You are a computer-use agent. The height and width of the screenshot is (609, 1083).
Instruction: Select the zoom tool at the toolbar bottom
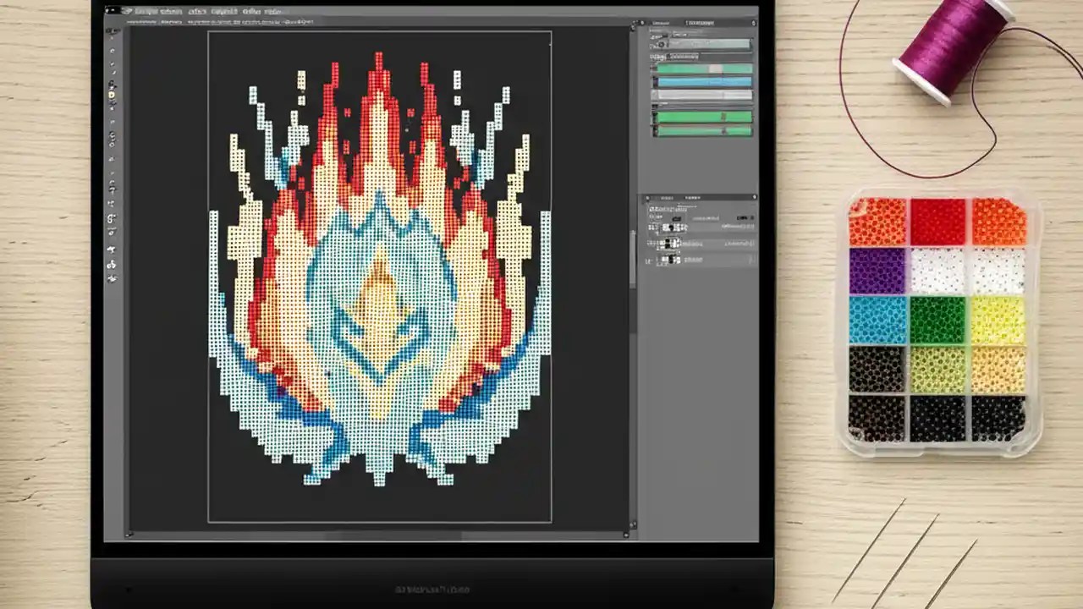tap(111, 279)
